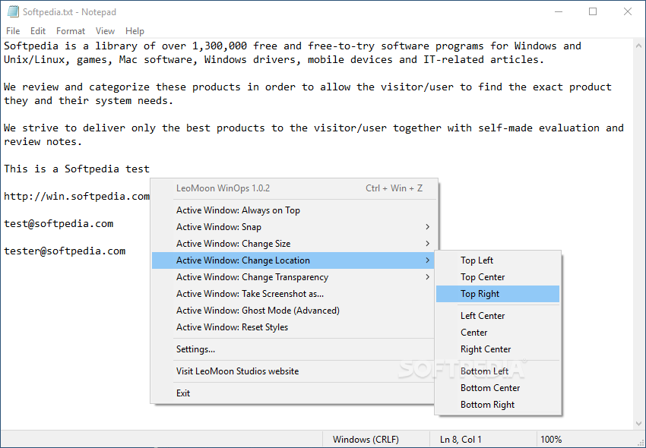Click the text 'This is a Softpedia test'
Screen dimensions: 646x448
click(77, 169)
